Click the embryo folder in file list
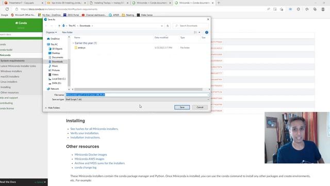 coord(80,48)
